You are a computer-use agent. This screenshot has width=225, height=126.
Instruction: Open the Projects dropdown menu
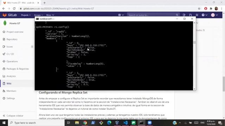pos(26,15)
